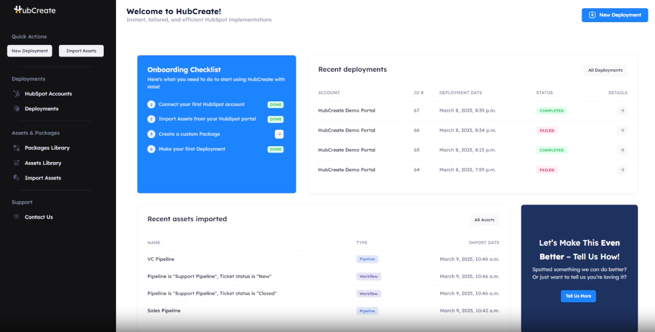The width and height of the screenshot is (655, 332).
Task: Click the blue New Deployment button
Action: click(615, 15)
